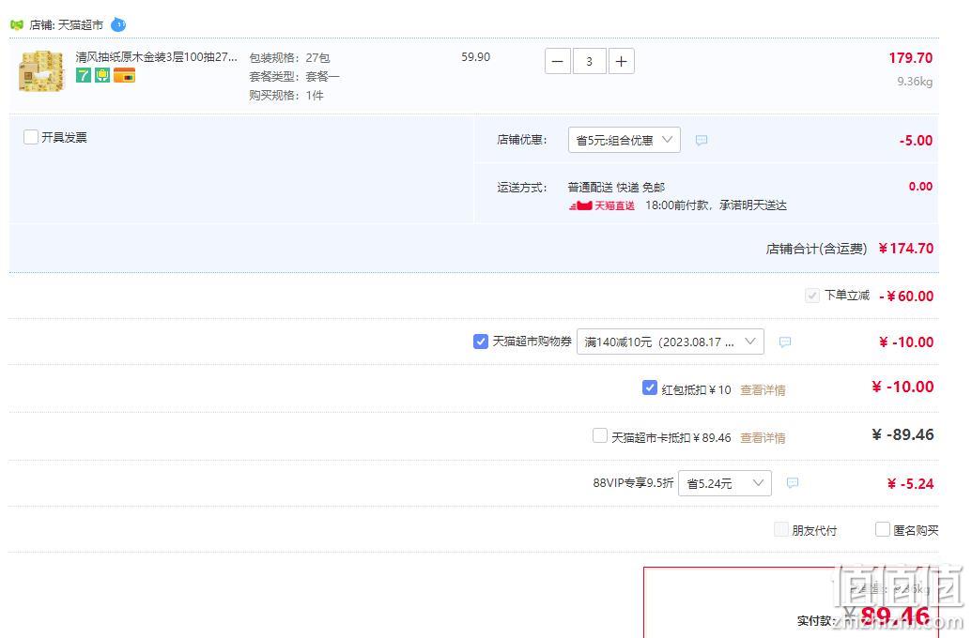Click the -¥60.00 order discount amount
972x638 pixels.
(906, 296)
